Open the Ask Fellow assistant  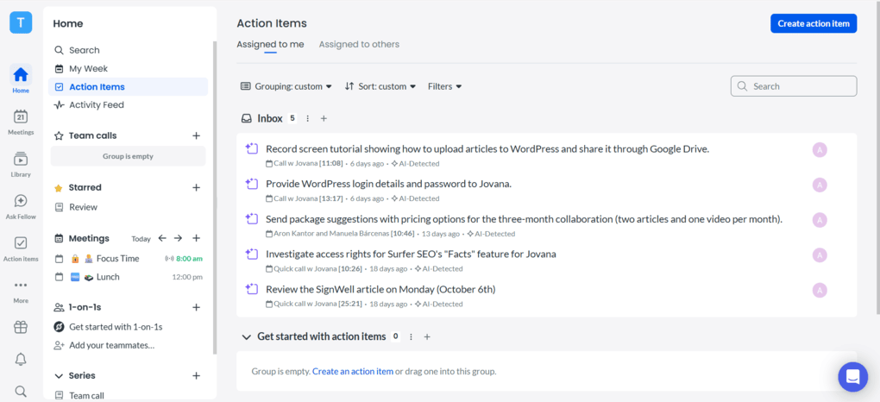point(21,205)
